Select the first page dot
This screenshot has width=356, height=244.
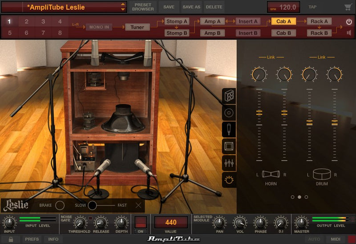293,197
